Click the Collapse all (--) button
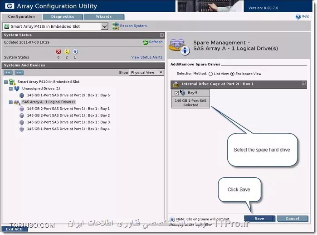The height and width of the screenshot is (235, 317). [19, 72]
